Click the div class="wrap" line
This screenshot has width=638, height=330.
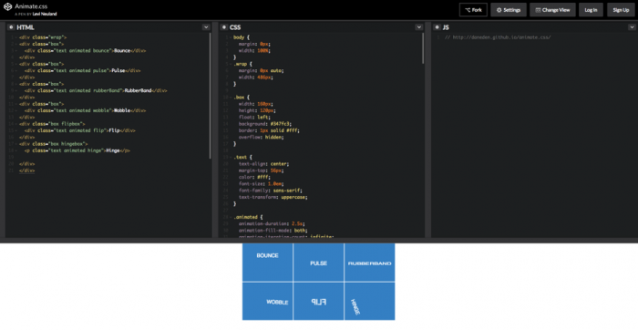(43, 37)
